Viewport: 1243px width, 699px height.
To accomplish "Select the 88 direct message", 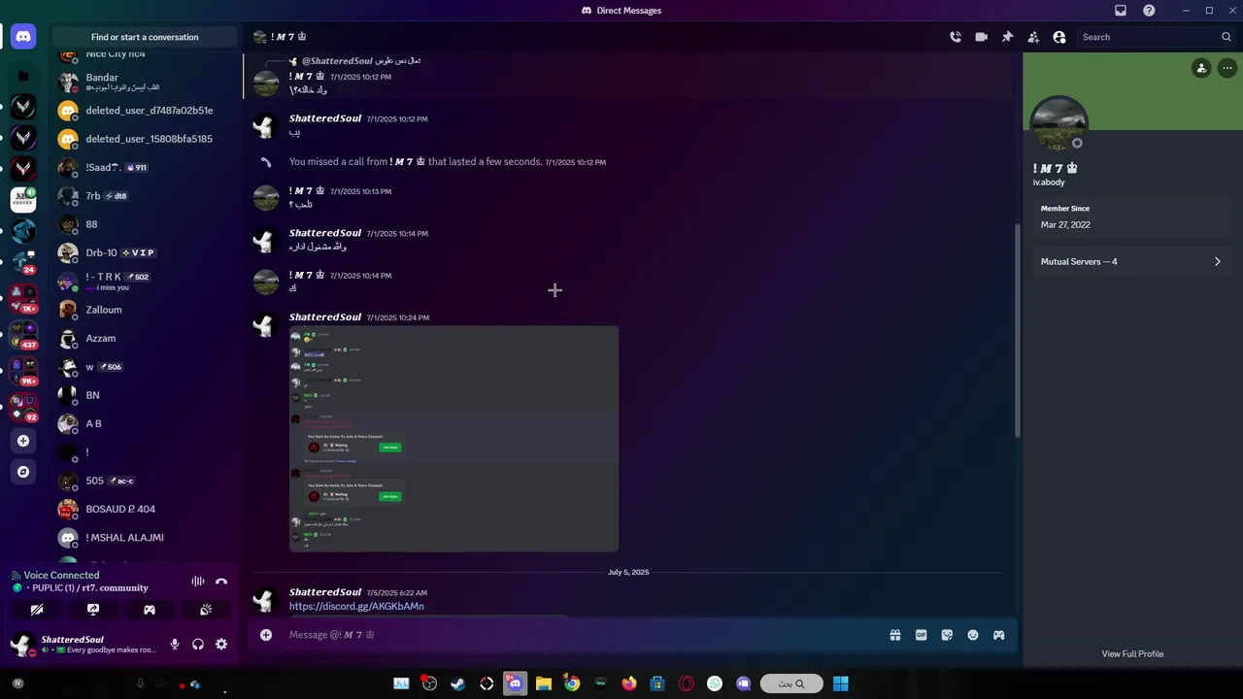I will pyautogui.click(x=145, y=224).
